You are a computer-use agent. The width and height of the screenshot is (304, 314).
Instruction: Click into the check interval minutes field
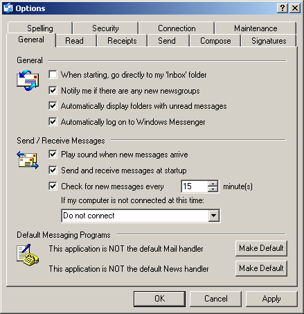[x=195, y=186]
